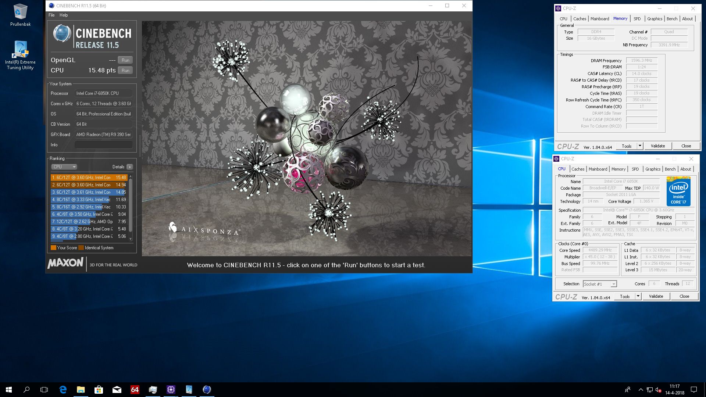The height and width of the screenshot is (397, 706).
Task: Select the top ranking entry scoring 15.48
Action: coord(89,178)
